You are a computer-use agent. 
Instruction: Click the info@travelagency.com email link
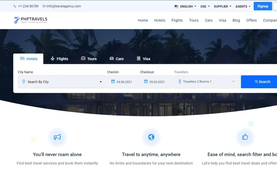click(64, 6)
